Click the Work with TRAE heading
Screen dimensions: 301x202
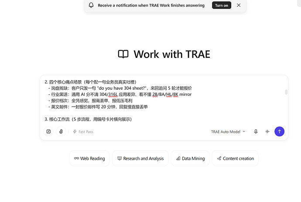click(172, 54)
